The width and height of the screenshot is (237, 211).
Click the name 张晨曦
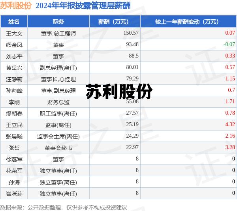pos(14,136)
